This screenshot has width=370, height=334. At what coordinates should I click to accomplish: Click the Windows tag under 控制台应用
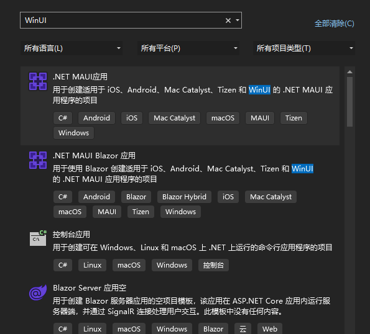[x=172, y=265]
